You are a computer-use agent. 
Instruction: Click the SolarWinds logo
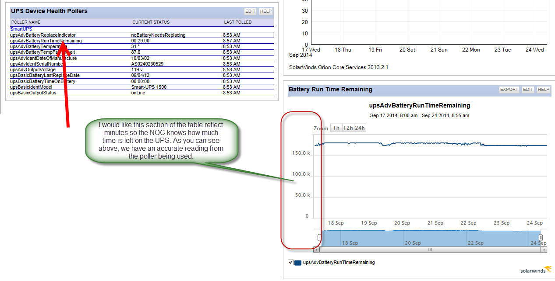click(535, 270)
